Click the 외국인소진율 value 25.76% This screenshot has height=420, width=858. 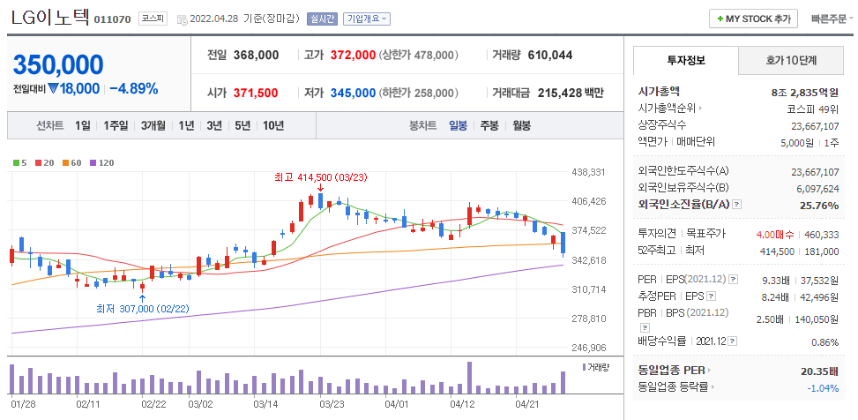pyautogui.click(x=820, y=206)
